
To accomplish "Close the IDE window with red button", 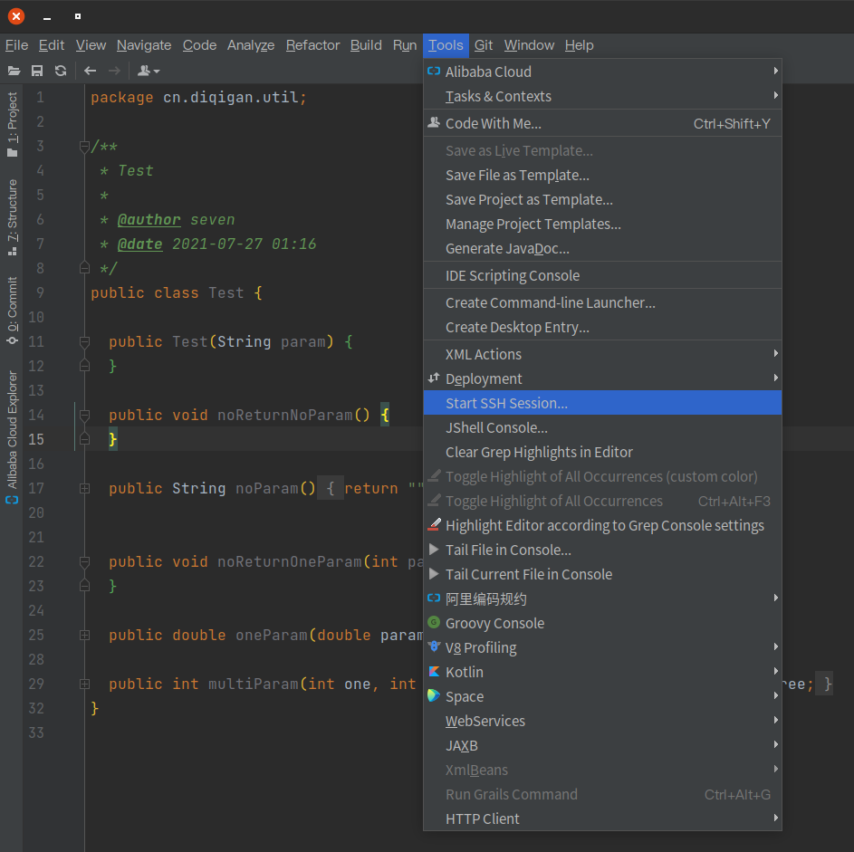I will point(16,16).
